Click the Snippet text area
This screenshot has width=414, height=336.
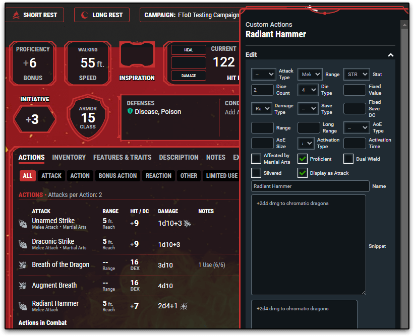309,245
